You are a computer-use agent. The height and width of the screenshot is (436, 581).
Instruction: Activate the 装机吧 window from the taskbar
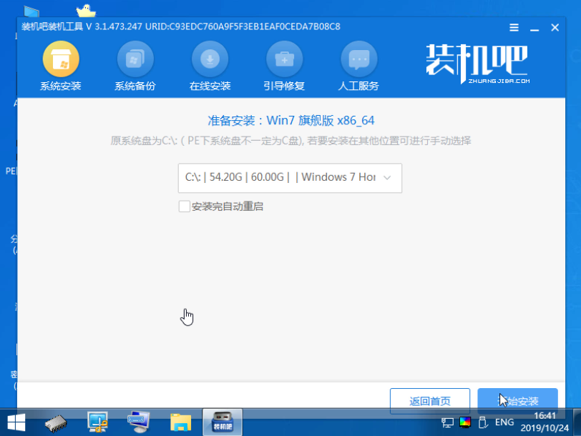221,421
